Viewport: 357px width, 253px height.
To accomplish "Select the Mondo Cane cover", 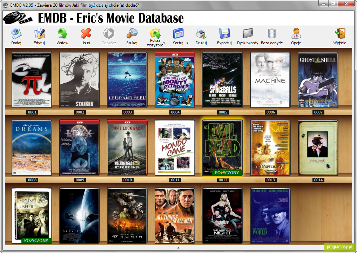I will tap(175, 148).
